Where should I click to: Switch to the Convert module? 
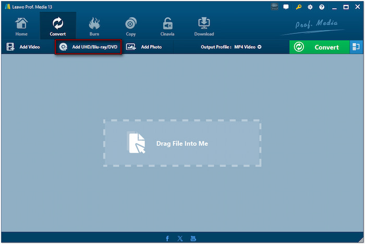58,26
